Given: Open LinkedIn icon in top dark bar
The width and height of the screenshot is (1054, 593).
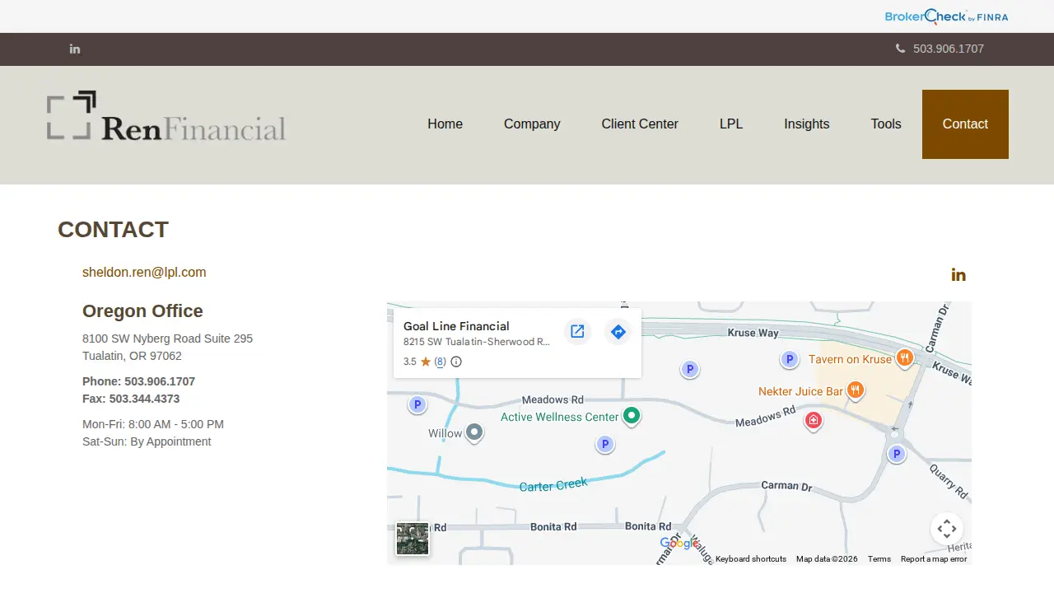Looking at the screenshot, I should pyautogui.click(x=75, y=49).
